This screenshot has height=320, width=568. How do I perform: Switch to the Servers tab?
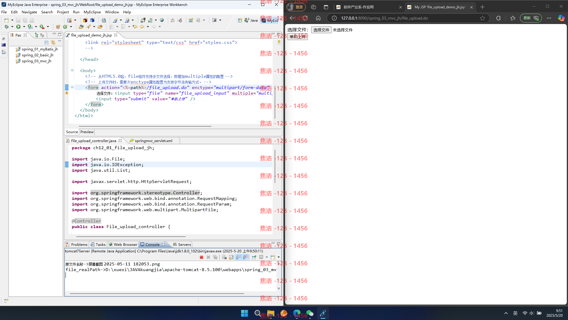click(x=182, y=244)
